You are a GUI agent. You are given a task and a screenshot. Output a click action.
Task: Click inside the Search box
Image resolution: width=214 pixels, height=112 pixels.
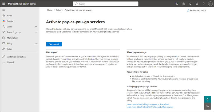tap(105, 4)
